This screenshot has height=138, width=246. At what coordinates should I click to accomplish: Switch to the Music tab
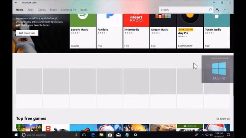click(53, 10)
